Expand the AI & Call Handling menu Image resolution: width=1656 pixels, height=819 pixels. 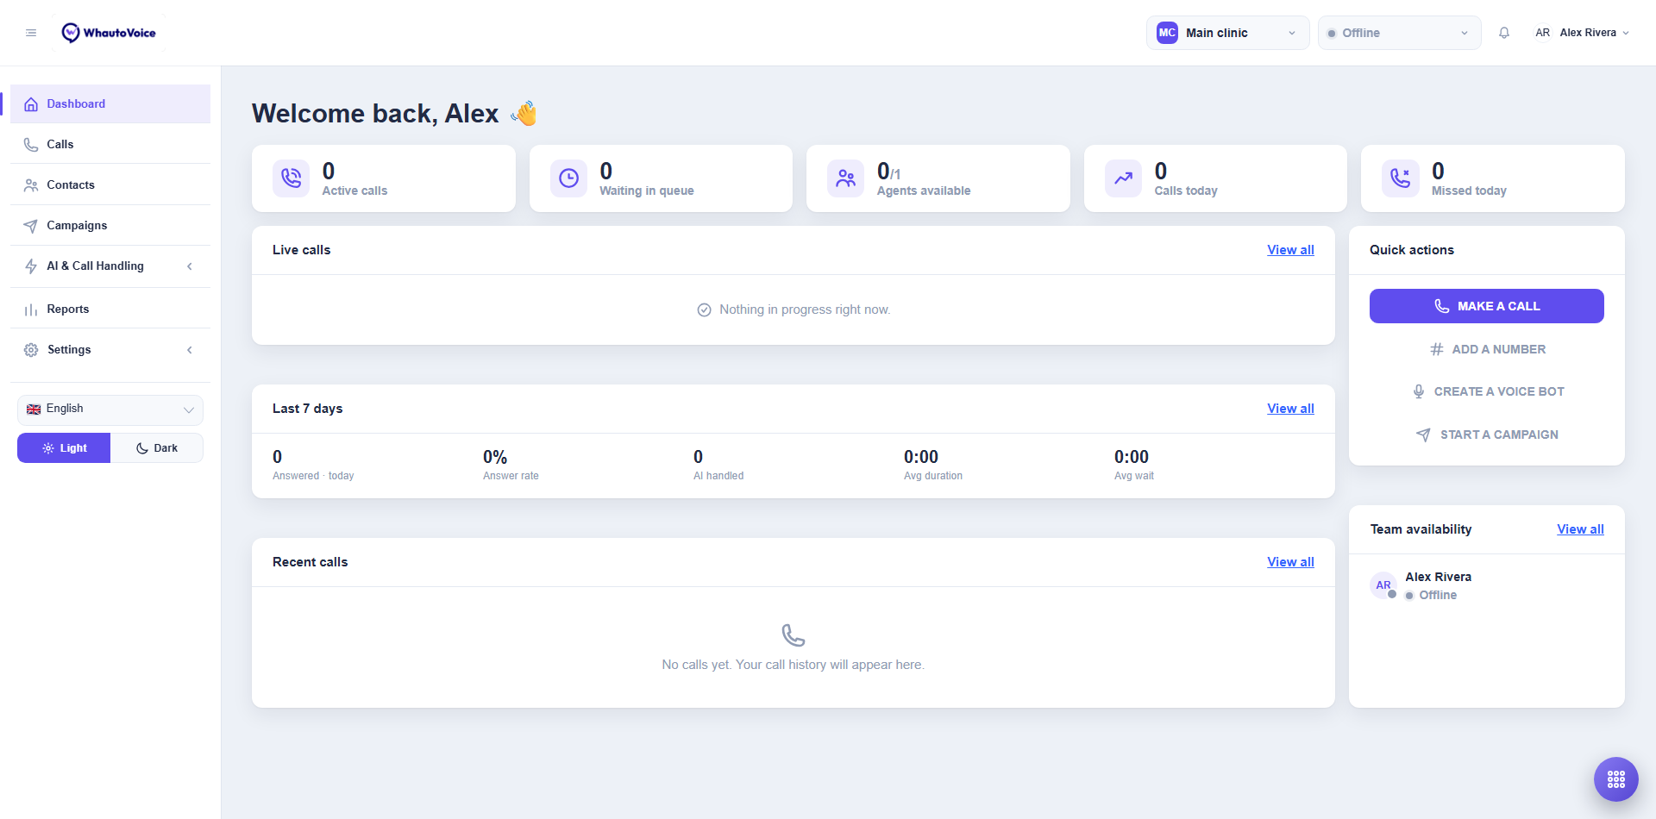(x=110, y=266)
